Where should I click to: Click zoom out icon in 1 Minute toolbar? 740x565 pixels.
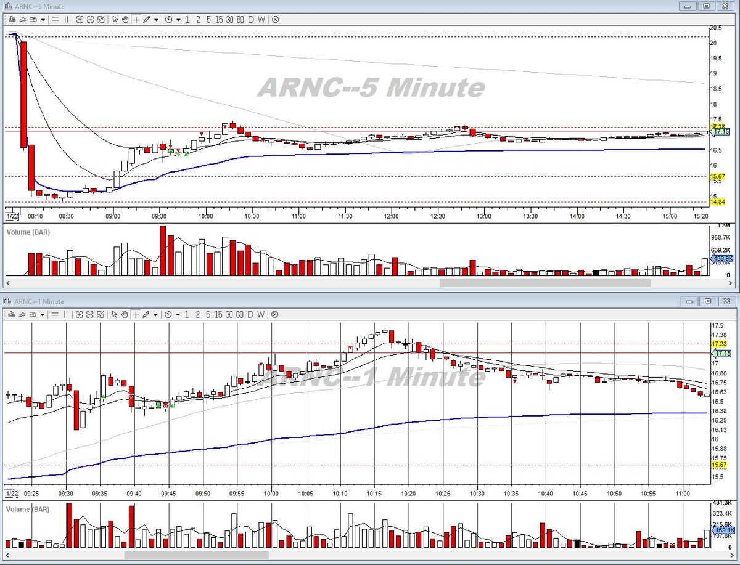click(91, 314)
